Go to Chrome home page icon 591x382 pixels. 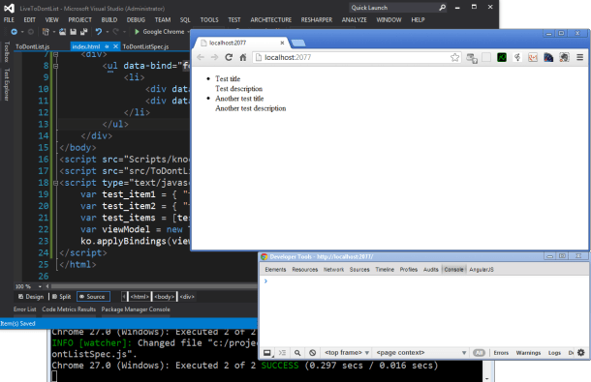(243, 57)
